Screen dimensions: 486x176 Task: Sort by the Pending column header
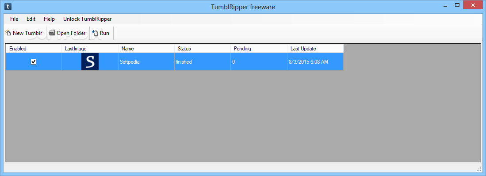(259, 49)
